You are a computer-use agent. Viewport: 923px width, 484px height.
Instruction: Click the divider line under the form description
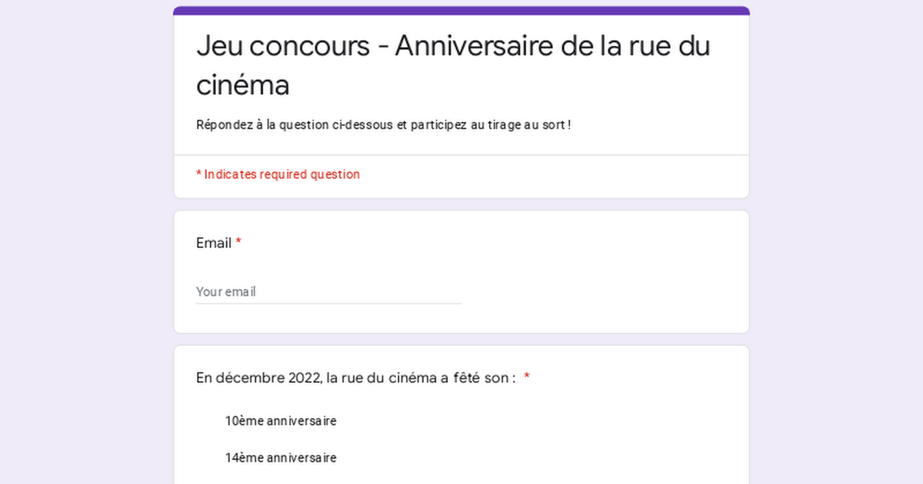(x=461, y=155)
